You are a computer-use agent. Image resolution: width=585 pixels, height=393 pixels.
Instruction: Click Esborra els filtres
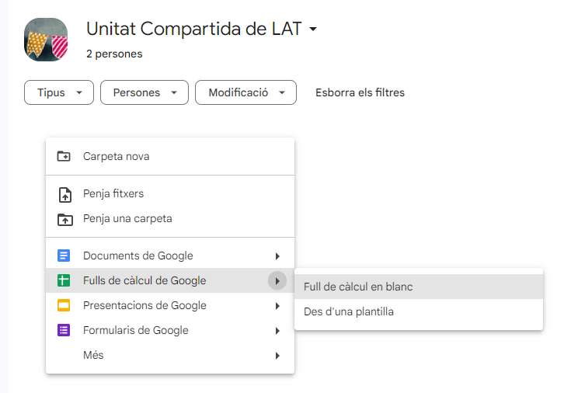click(360, 92)
